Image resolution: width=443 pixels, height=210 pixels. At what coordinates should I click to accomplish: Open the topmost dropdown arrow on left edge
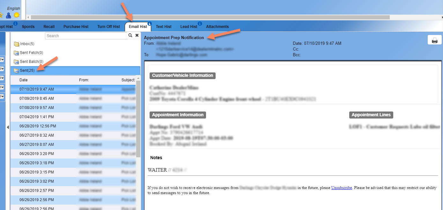[x=2, y=60]
